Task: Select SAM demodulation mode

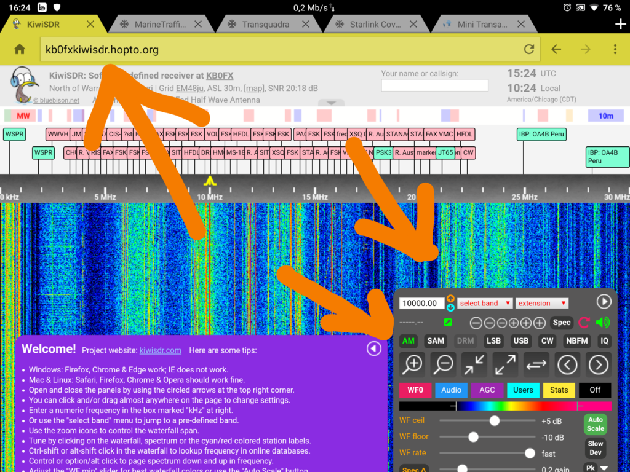Action: point(436,340)
